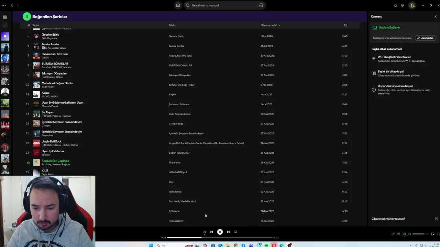The width and height of the screenshot is (440, 247).
Task: Open Seçkin İlahiler, Vol. 1 album link
Action: (179, 153)
